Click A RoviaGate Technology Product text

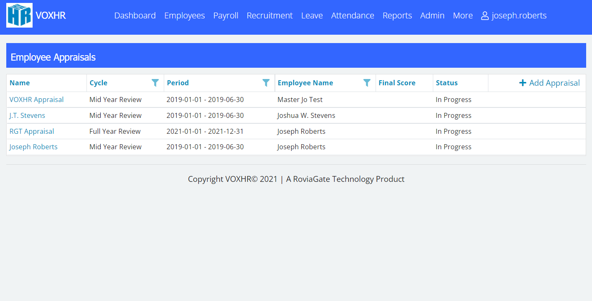(345, 179)
